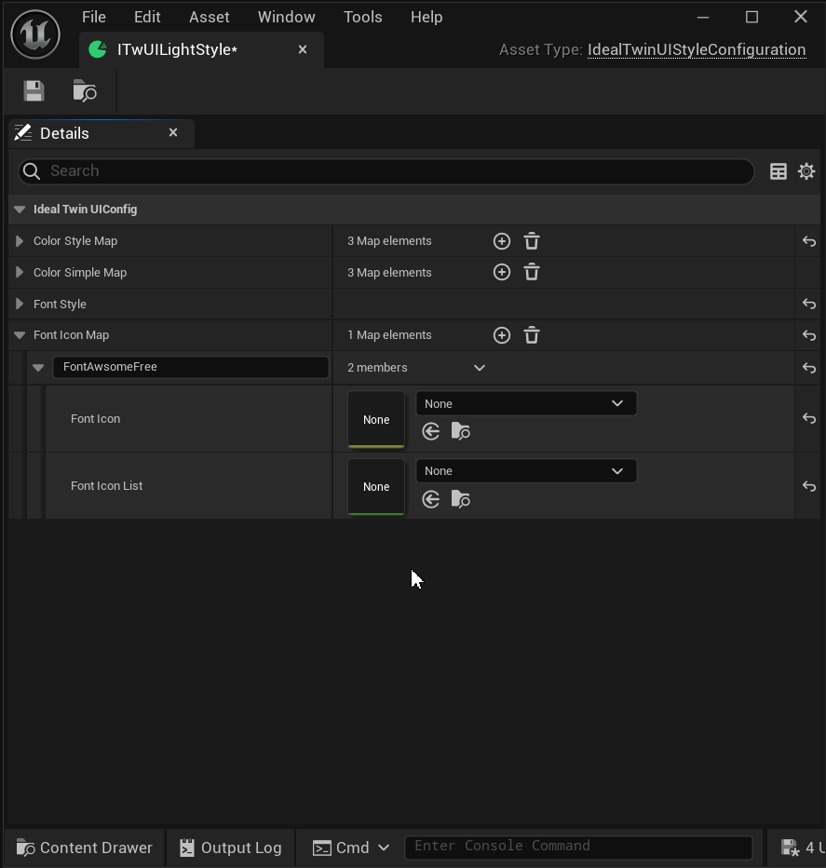Open Details panel settings gear
Viewport: 826px width, 868px height.
(806, 171)
